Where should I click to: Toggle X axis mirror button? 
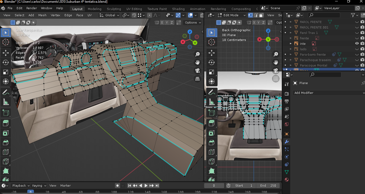coord(162,23)
